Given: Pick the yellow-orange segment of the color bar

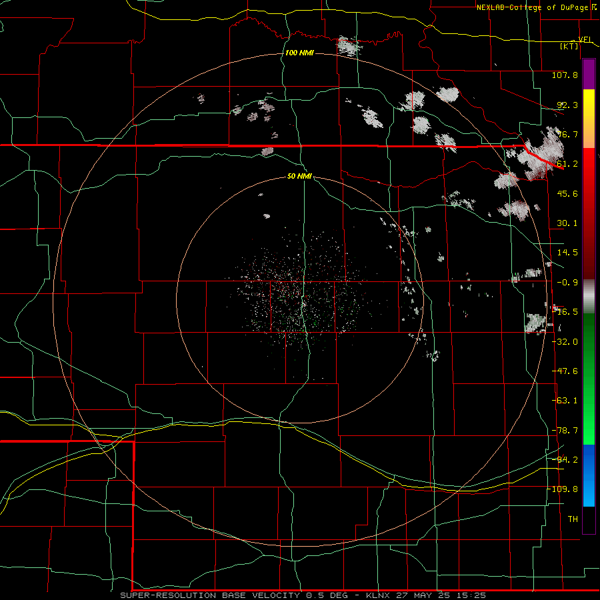Looking at the screenshot, I should point(589,119).
